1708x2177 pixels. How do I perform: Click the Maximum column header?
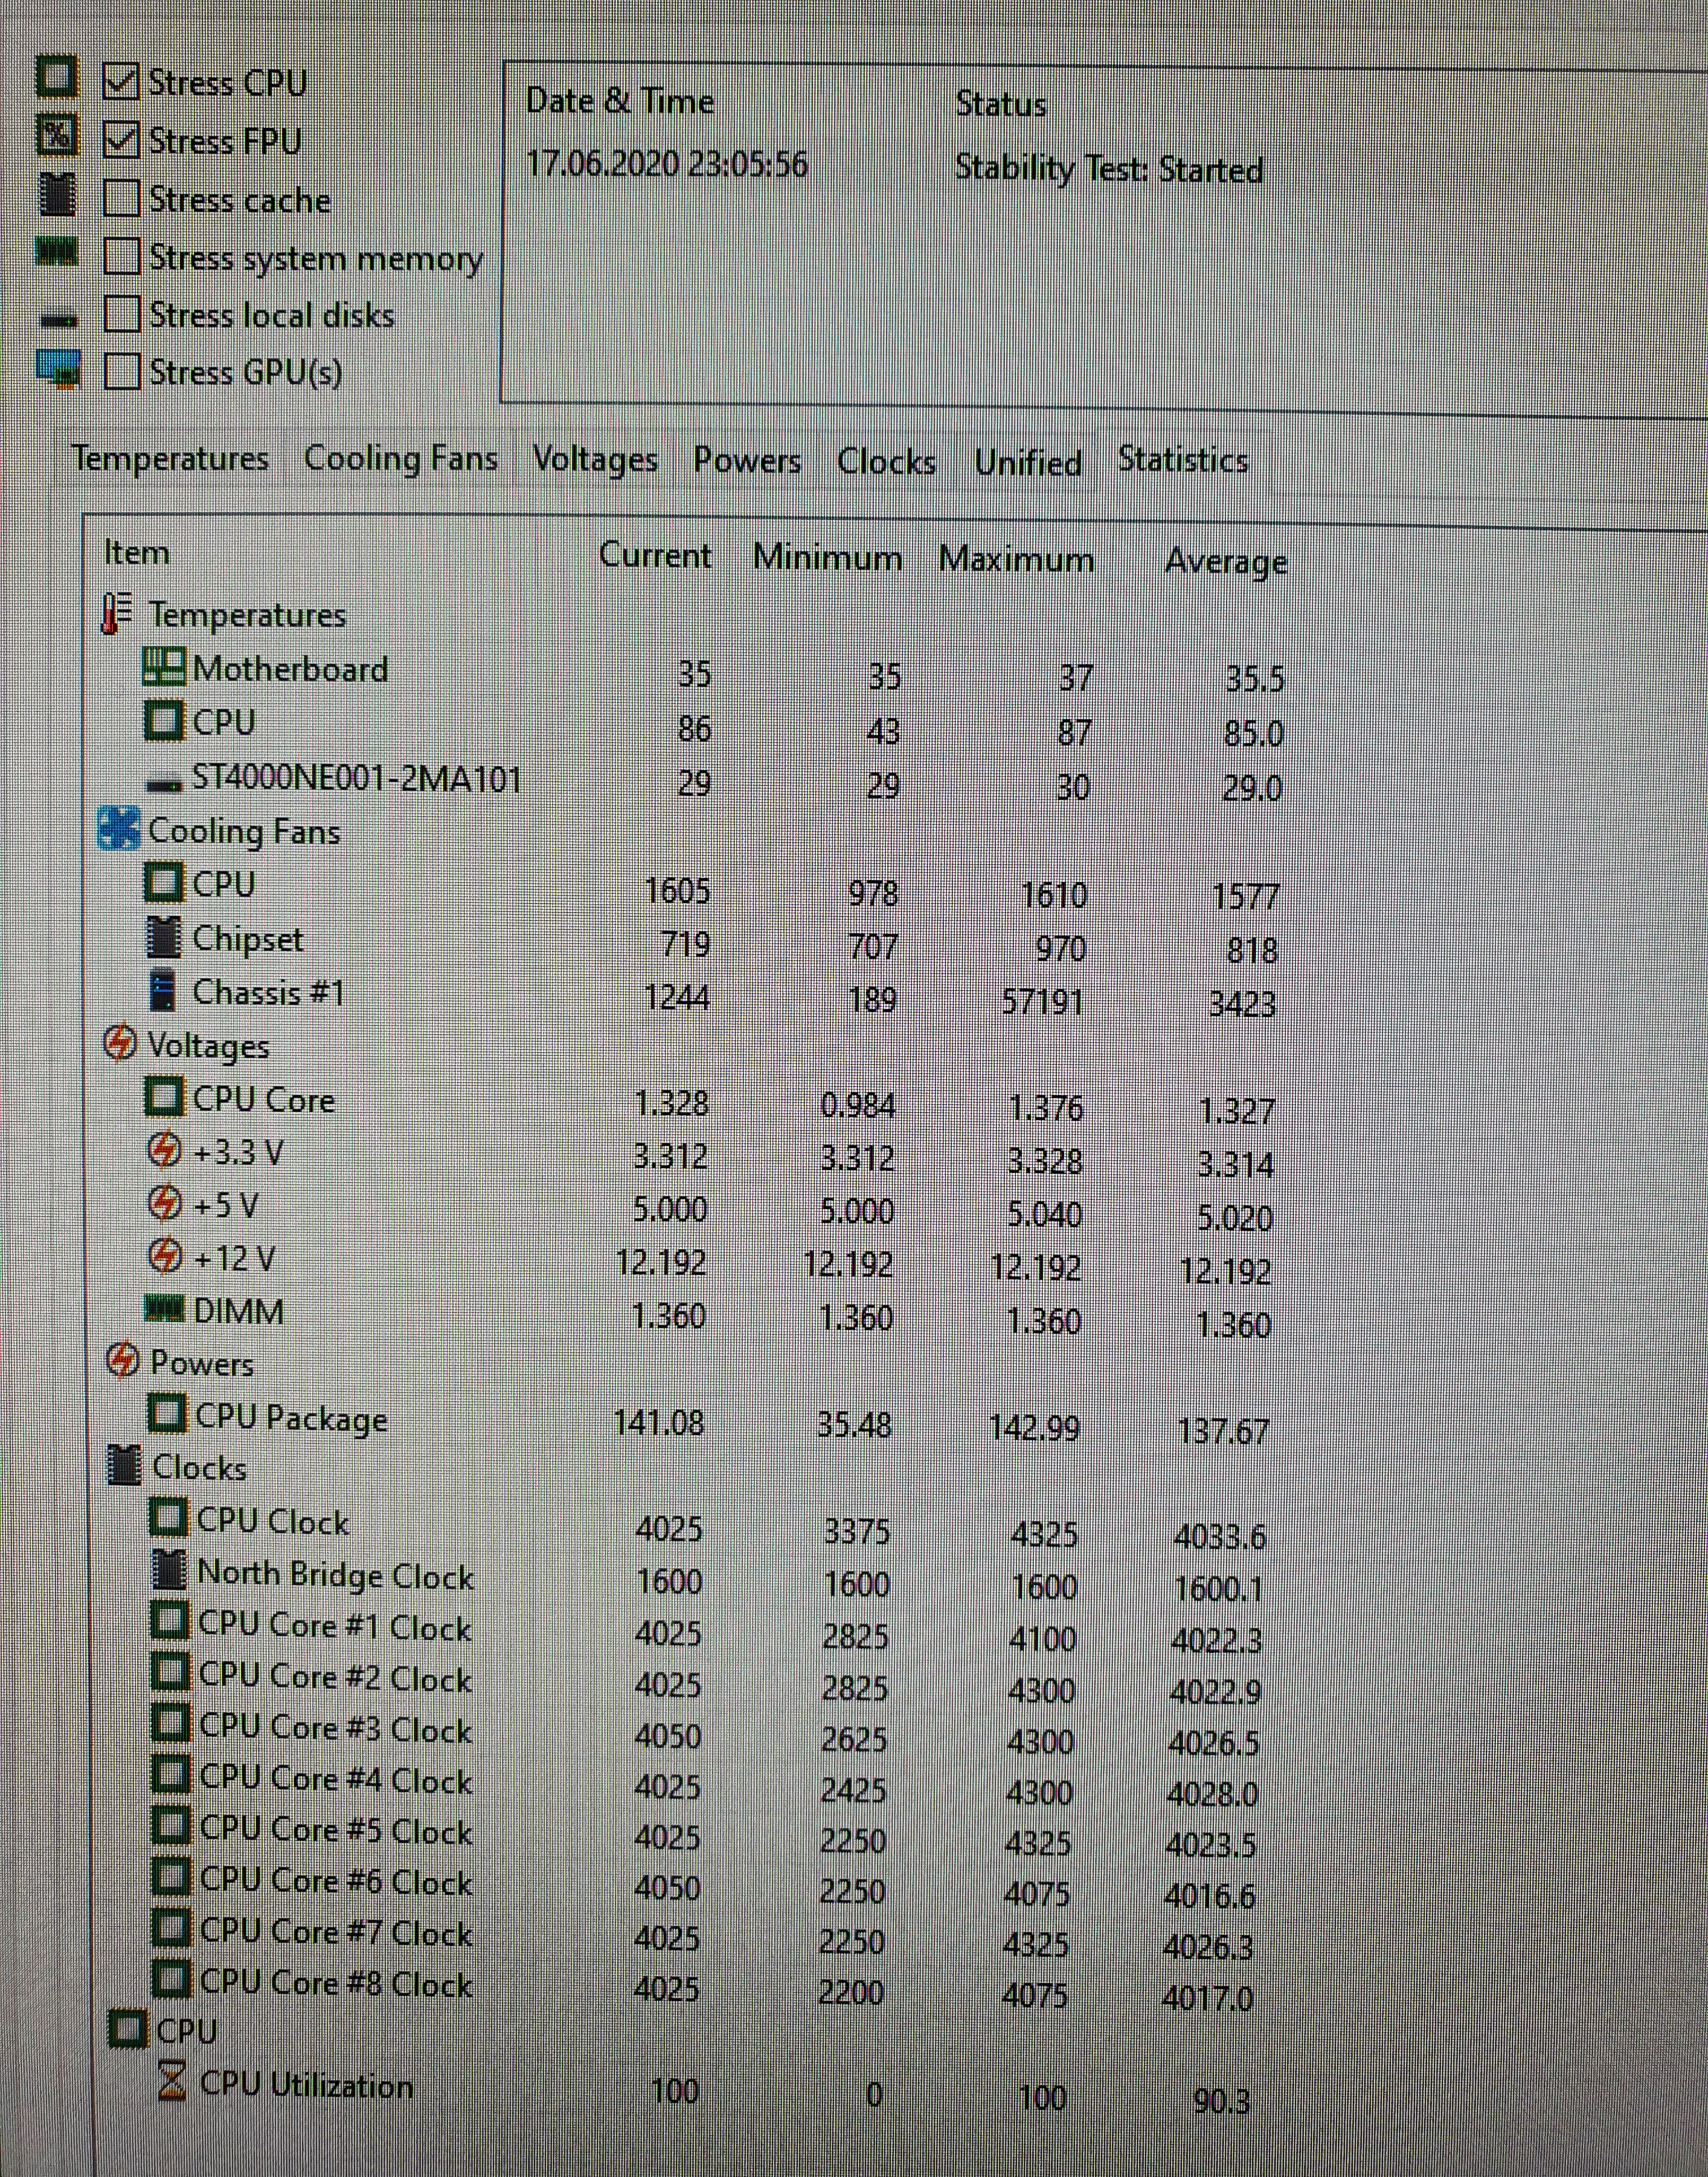click(x=1016, y=559)
